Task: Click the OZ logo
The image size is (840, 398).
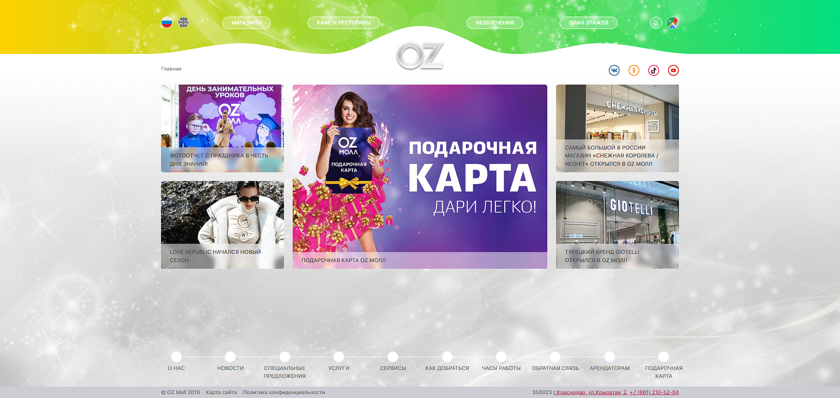Action: (x=420, y=56)
